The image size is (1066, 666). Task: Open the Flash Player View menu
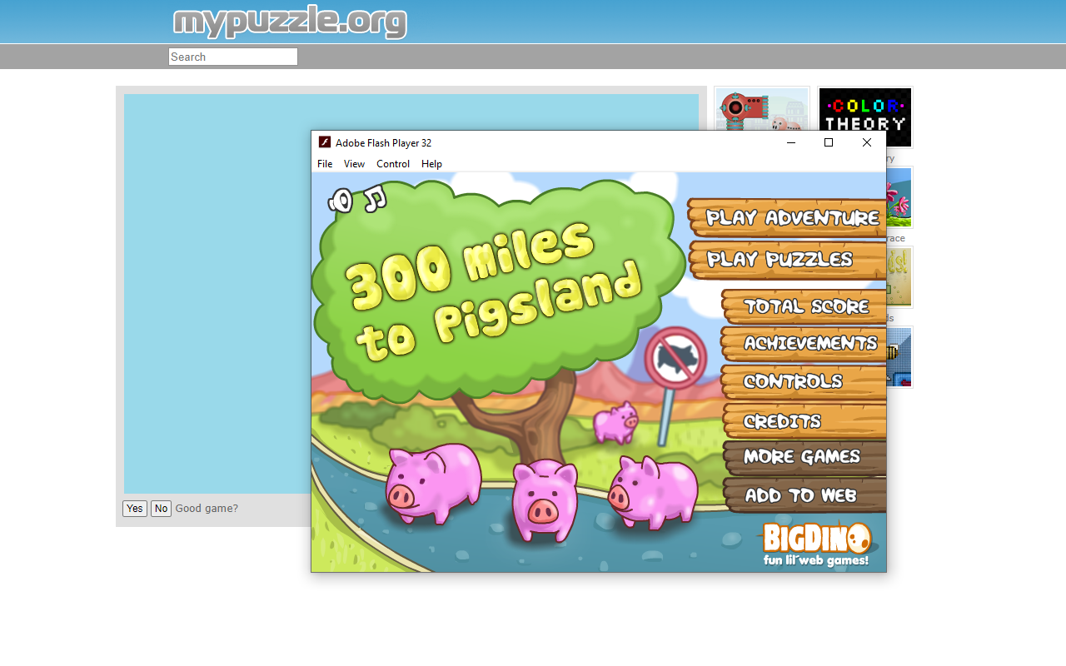[355, 164]
